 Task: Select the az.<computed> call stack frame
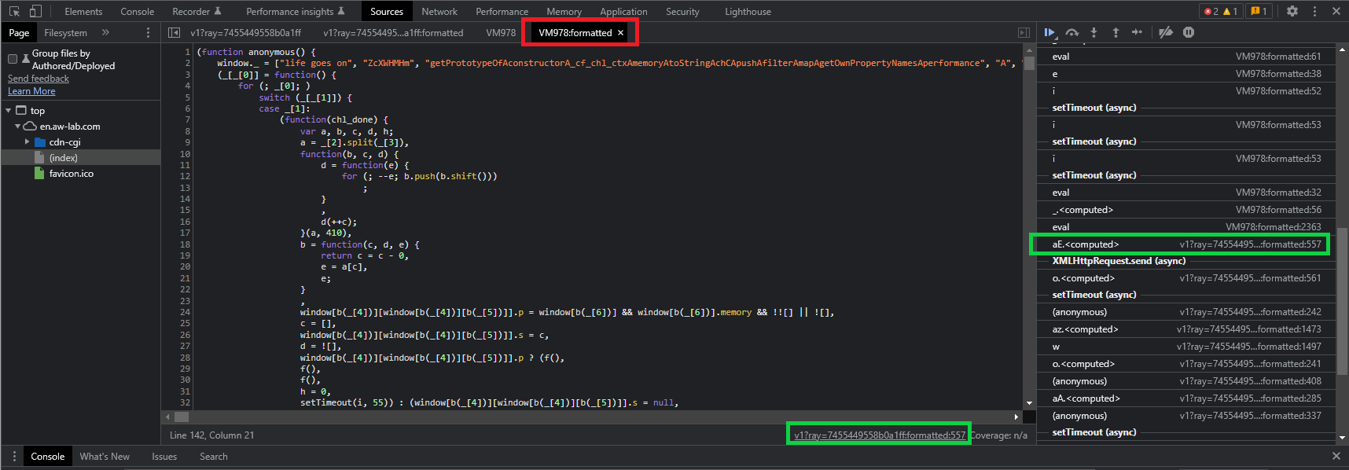[1186, 329]
